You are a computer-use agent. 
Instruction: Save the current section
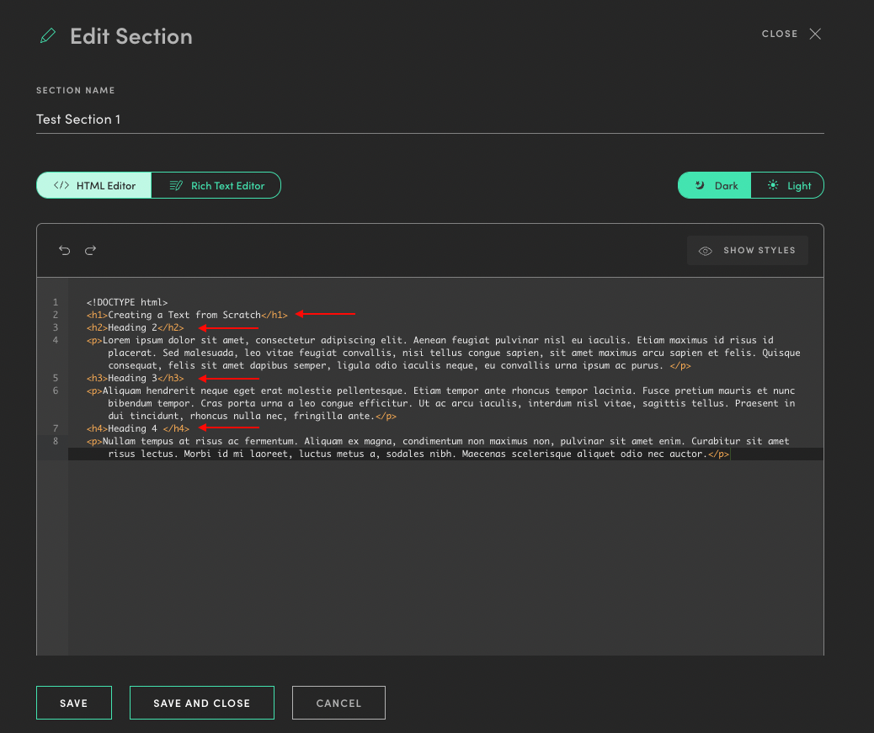(73, 703)
